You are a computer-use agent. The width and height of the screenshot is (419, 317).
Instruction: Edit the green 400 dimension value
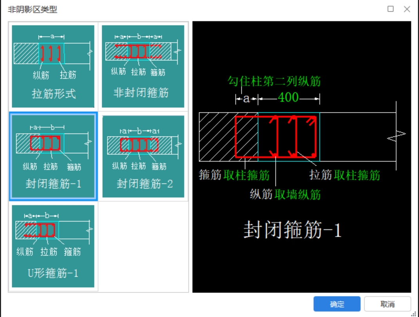pos(288,97)
